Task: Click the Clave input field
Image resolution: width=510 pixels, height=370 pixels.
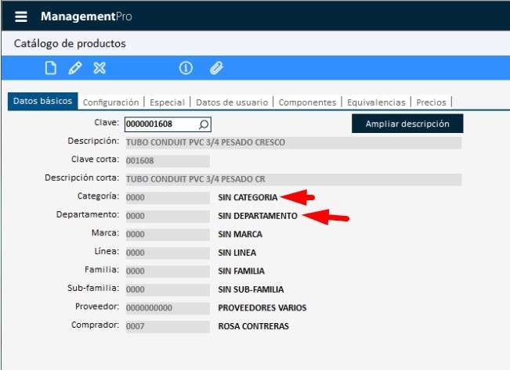Action: point(160,124)
